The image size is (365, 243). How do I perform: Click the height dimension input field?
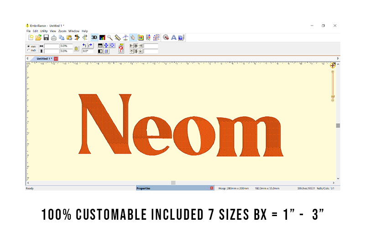point(52,51)
